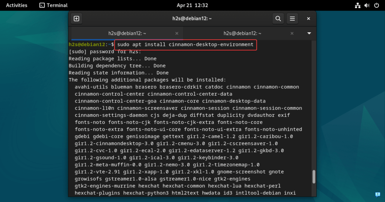This screenshot has height=202, width=385.
Task: Click the 'Reading state information... Done' line
Action: (x=118, y=73)
